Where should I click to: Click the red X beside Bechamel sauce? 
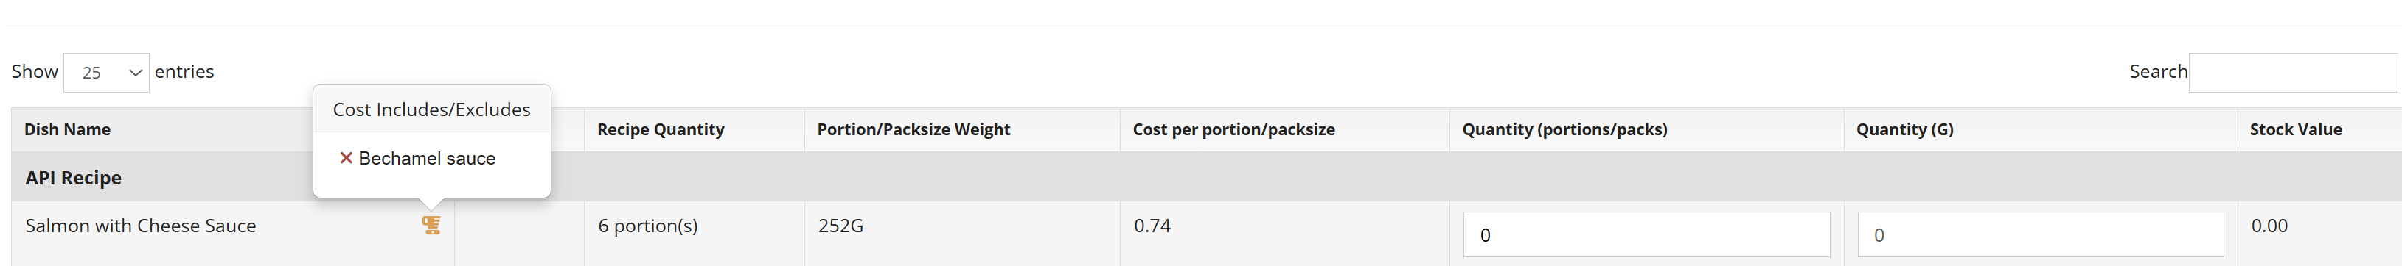pyautogui.click(x=346, y=158)
